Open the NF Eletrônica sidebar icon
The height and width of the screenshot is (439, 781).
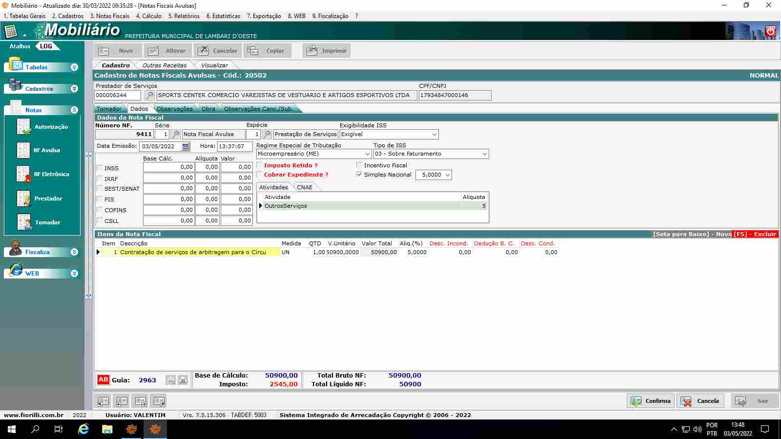(23, 174)
